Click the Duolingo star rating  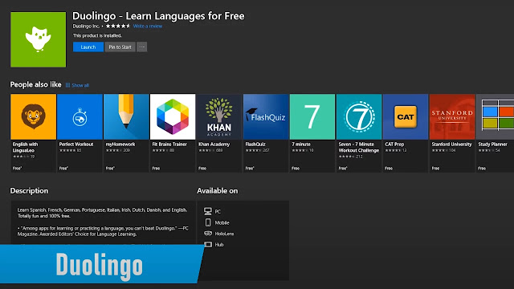(x=118, y=26)
